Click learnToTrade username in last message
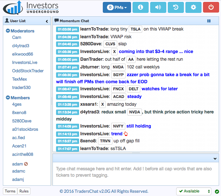Screen dimensions: 221x196 coord(94,148)
